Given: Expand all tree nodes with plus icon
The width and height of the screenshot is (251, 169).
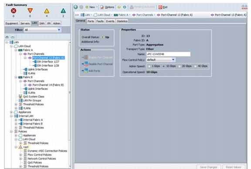Looking at the screenshot, I should click(x=7, y=37).
